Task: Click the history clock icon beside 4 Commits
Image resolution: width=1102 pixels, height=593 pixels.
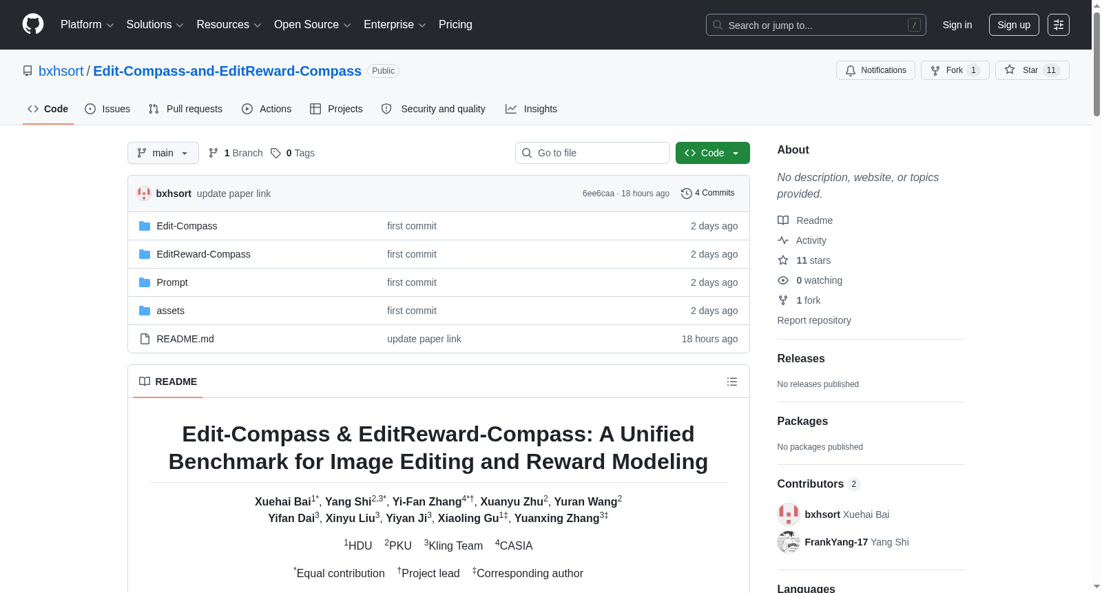Action: (x=687, y=194)
